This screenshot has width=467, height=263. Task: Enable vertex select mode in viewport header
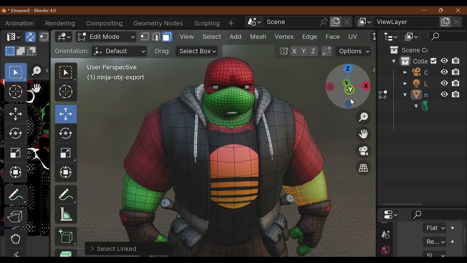(145, 37)
